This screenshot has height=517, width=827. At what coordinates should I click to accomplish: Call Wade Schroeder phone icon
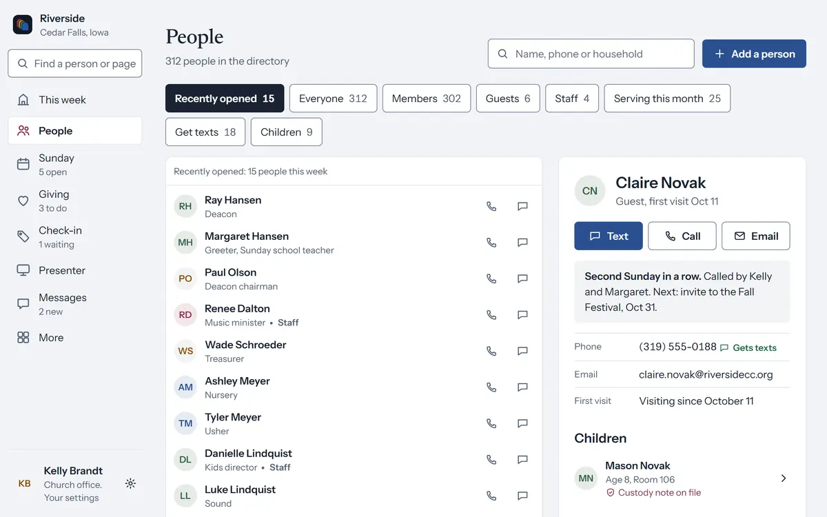pyautogui.click(x=491, y=351)
